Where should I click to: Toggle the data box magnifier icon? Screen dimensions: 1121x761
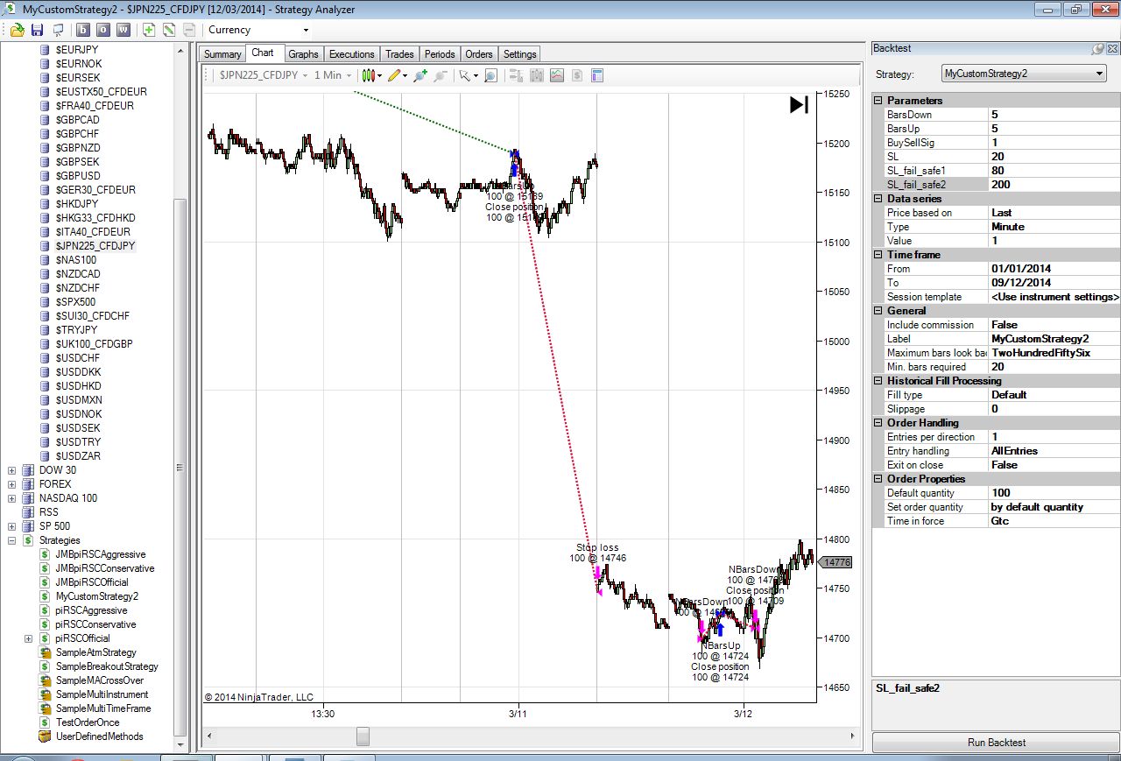(490, 75)
